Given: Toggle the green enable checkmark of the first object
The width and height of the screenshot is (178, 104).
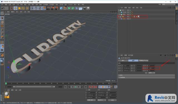Looking at the screenshot, I should pyautogui.click(x=130, y=10).
